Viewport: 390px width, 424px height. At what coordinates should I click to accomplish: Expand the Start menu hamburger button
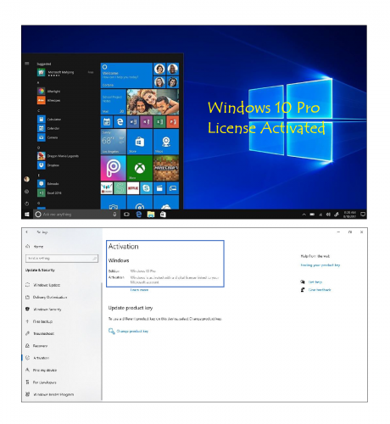[x=27, y=64]
